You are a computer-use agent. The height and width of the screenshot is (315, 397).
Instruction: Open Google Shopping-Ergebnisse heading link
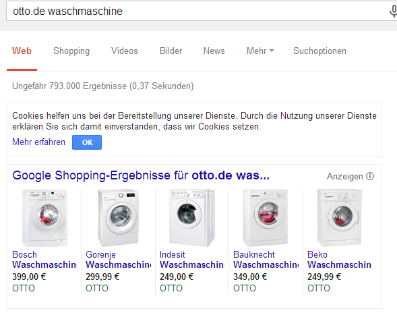(141, 175)
